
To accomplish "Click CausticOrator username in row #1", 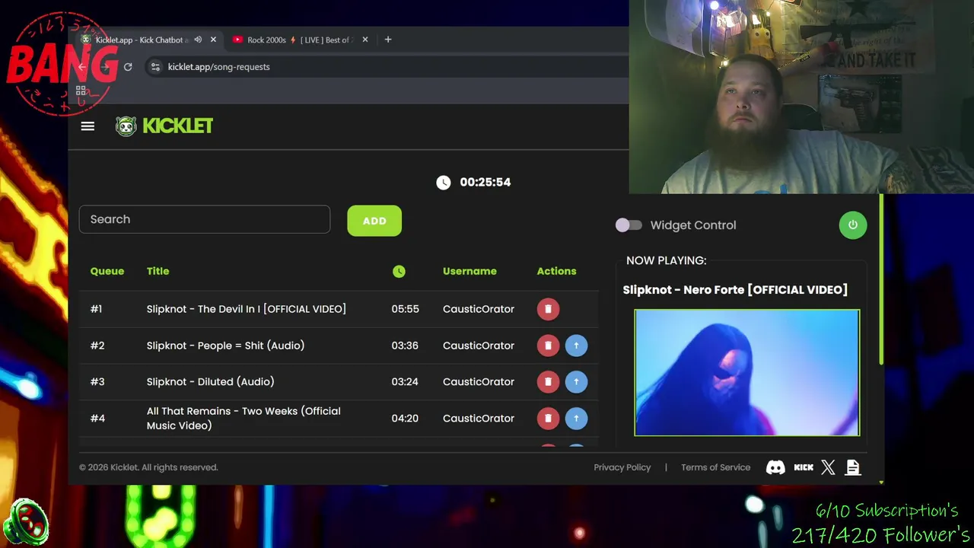I will point(479,309).
